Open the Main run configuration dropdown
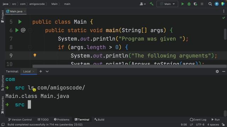The image size is (227, 127). [x=167, y=4]
